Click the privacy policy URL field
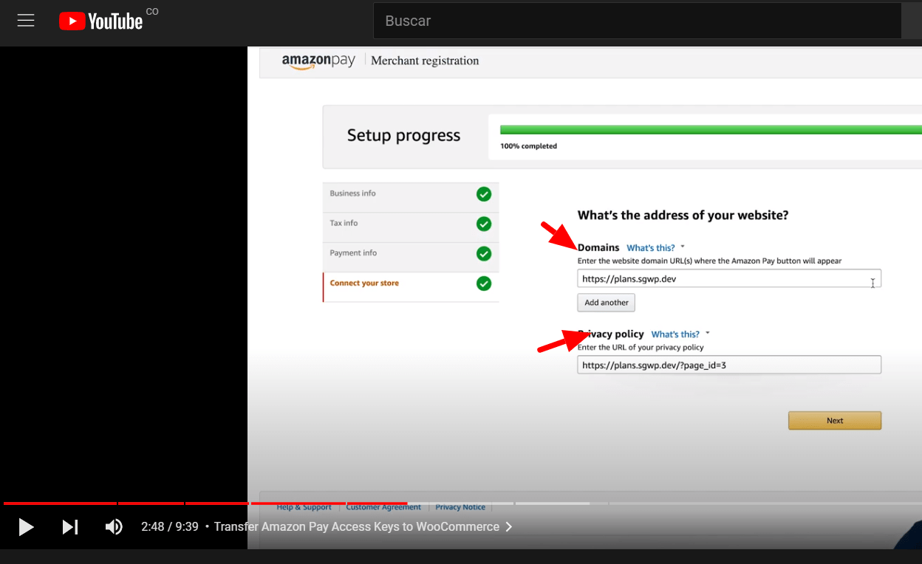The width and height of the screenshot is (922, 564). [729, 365]
